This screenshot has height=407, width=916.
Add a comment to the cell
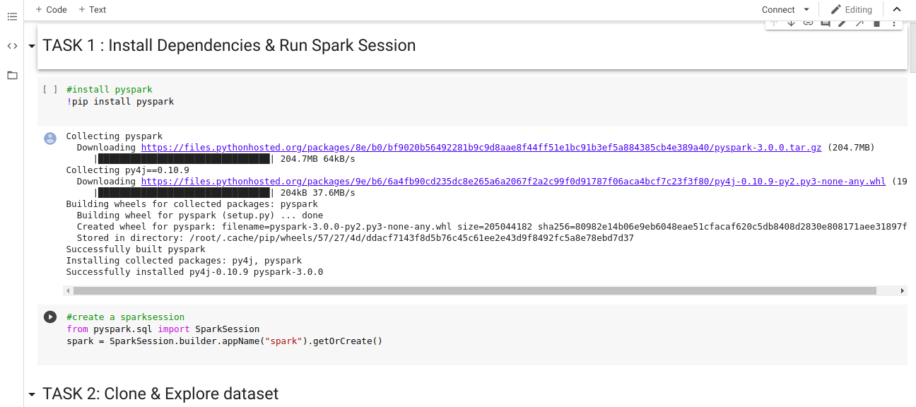tap(825, 23)
